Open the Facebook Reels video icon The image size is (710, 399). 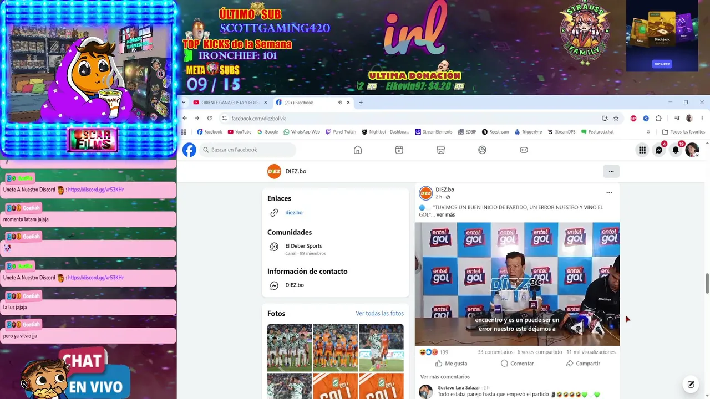[x=399, y=150]
